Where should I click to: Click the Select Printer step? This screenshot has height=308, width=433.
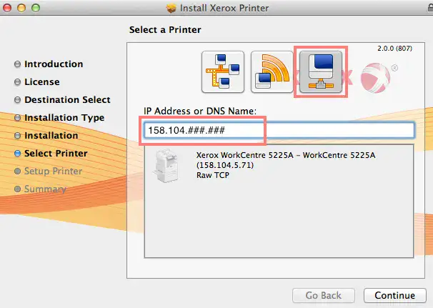pyautogui.click(x=51, y=154)
